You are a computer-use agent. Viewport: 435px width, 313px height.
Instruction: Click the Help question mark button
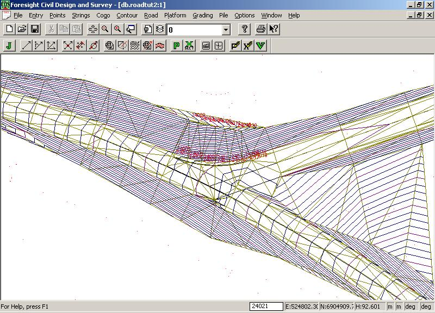[245, 29]
